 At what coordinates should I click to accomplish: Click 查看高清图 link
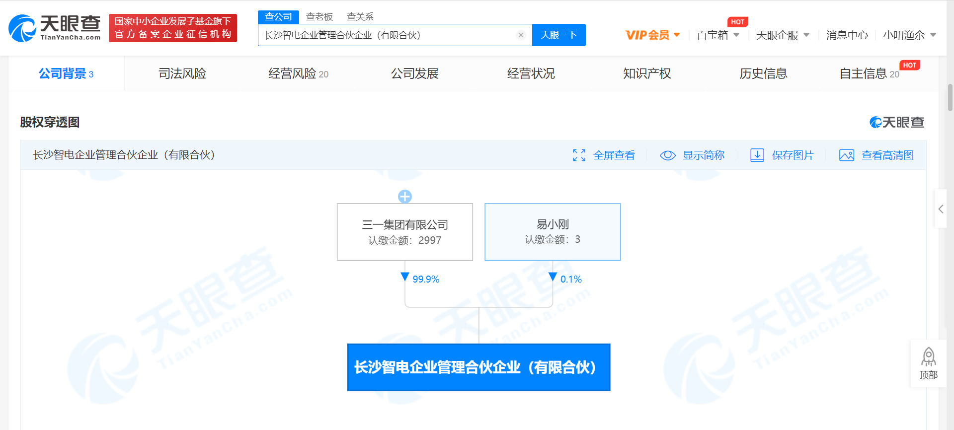click(887, 155)
